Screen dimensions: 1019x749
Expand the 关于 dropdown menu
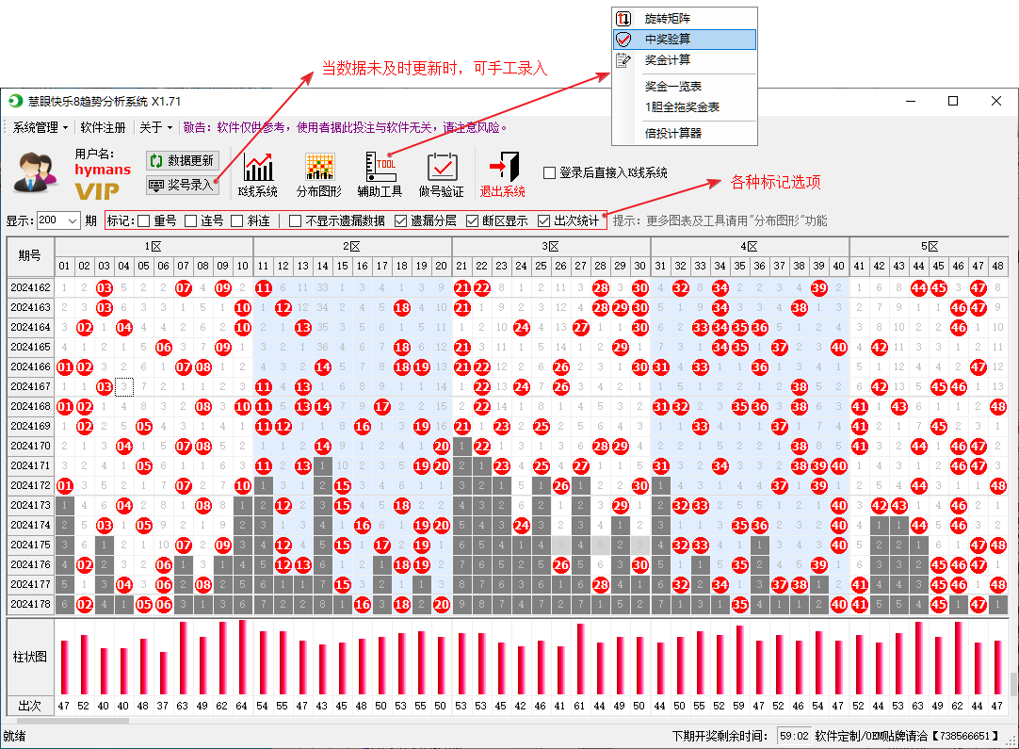pos(155,127)
